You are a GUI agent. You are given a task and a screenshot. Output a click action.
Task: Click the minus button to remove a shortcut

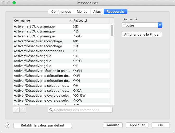click(23, 110)
